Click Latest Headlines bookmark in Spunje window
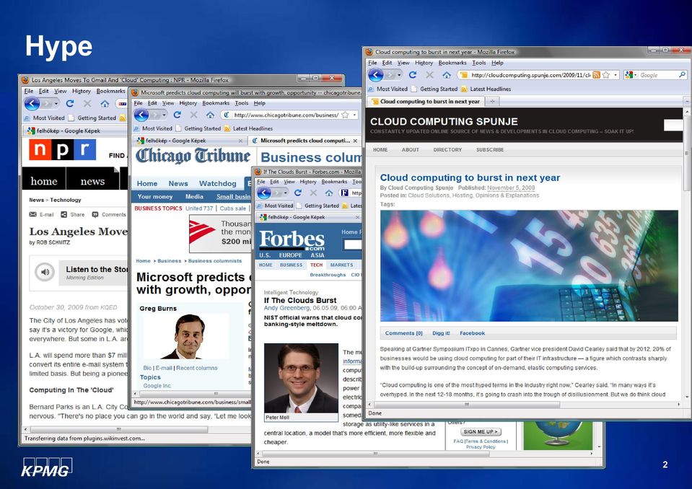 point(486,89)
